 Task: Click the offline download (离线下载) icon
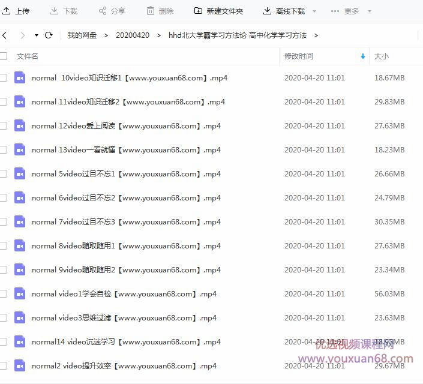[267, 11]
